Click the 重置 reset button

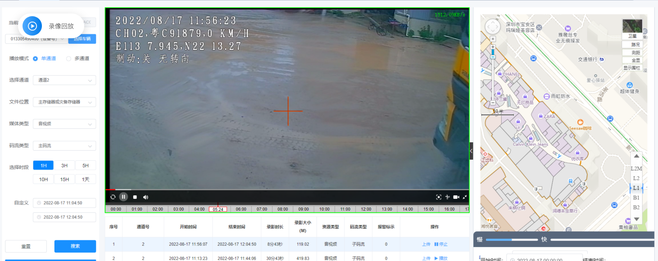click(x=26, y=246)
